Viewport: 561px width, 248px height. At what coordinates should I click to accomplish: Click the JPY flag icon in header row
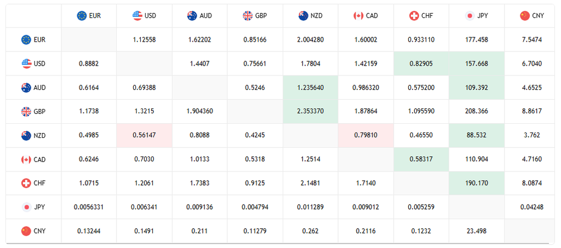[470, 16]
